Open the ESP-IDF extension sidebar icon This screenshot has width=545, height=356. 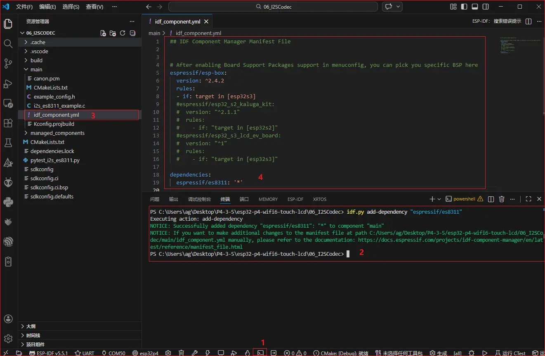tap(8, 162)
